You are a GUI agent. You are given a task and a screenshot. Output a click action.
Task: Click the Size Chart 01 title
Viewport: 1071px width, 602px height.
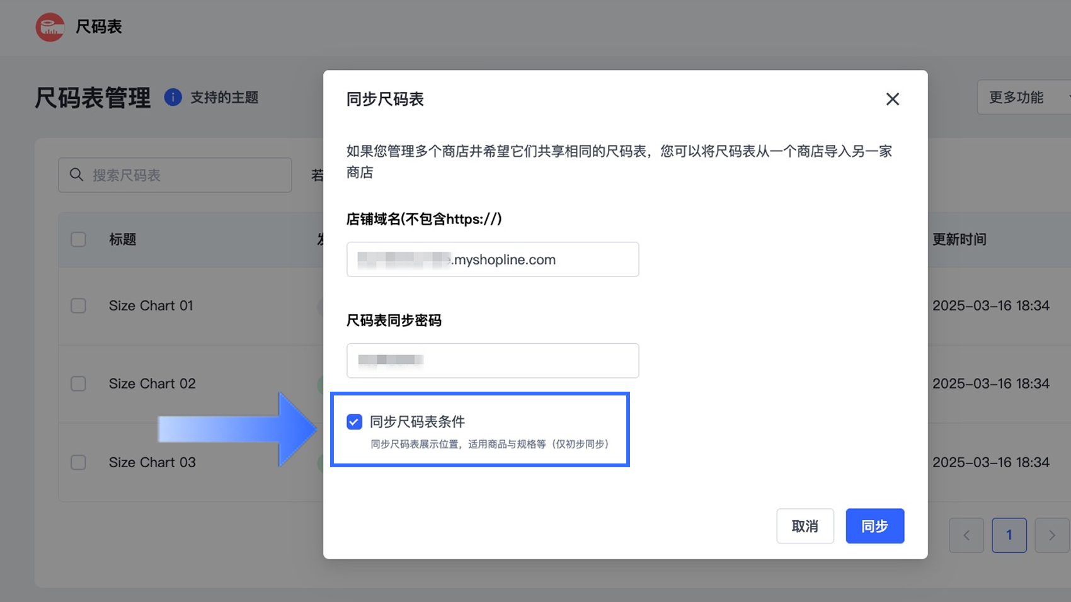151,305
